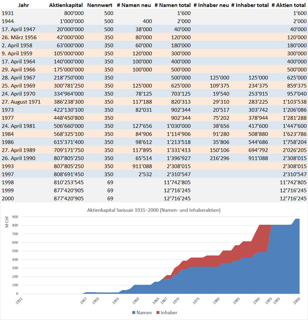Click the Inhaber legend label

pos(169,312)
